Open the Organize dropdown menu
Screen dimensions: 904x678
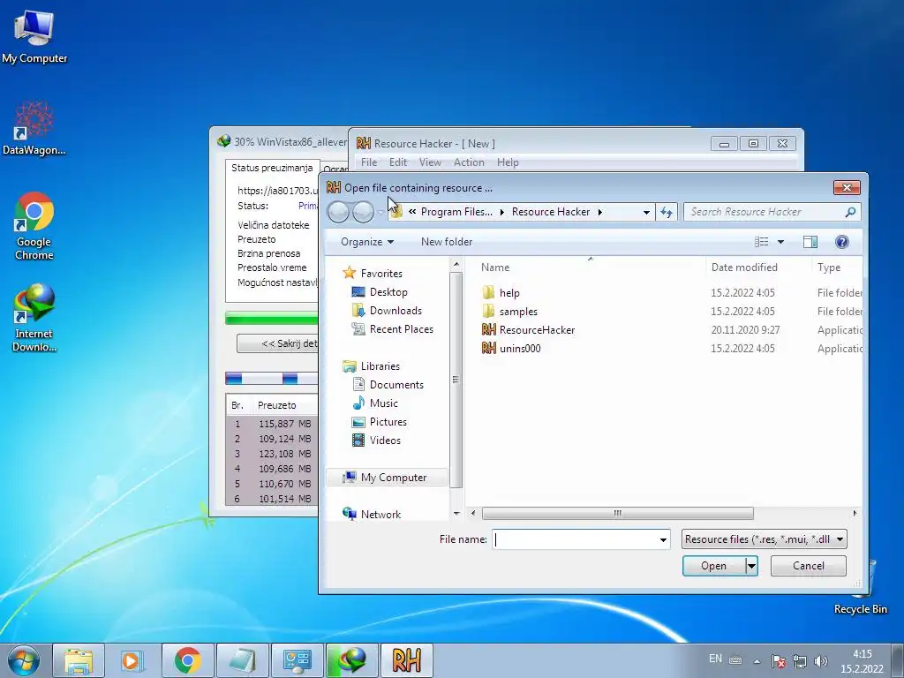(367, 242)
